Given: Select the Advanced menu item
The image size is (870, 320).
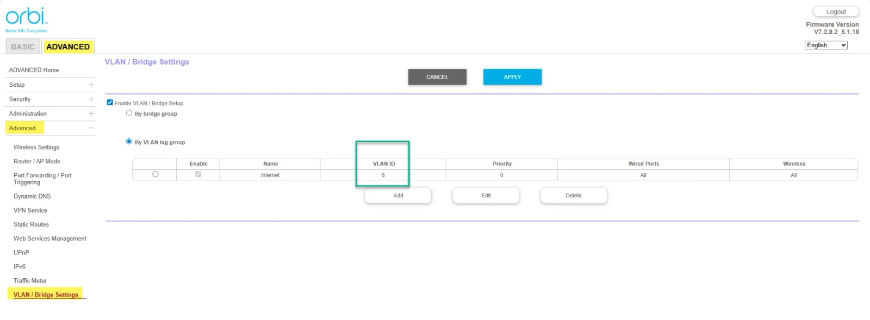Looking at the screenshot, I should coord(22,129).
